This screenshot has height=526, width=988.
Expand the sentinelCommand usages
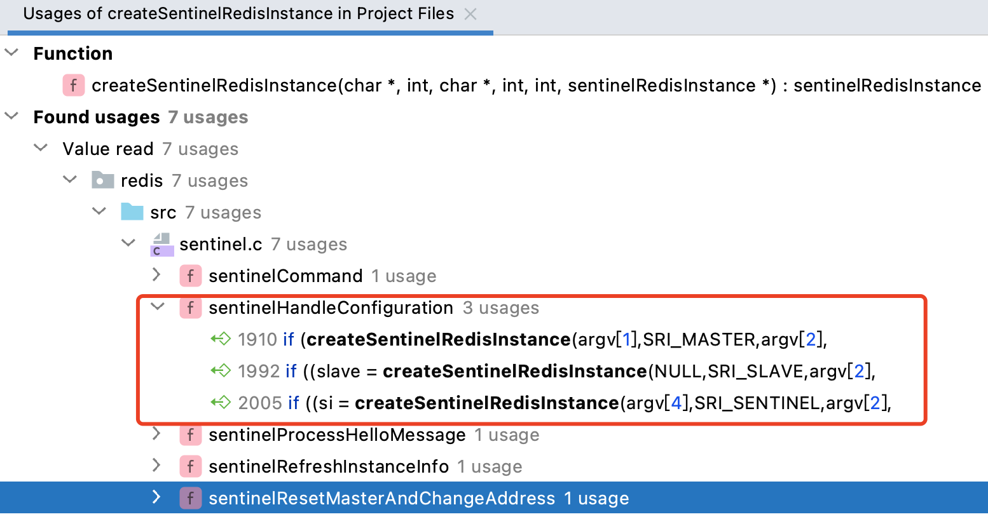[x=156, y=275]
